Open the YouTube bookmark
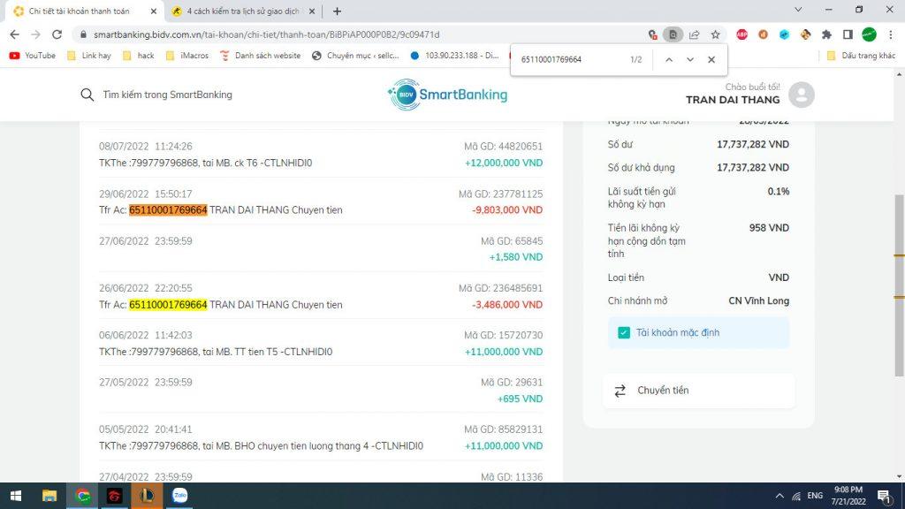 (x=32, y=56)
